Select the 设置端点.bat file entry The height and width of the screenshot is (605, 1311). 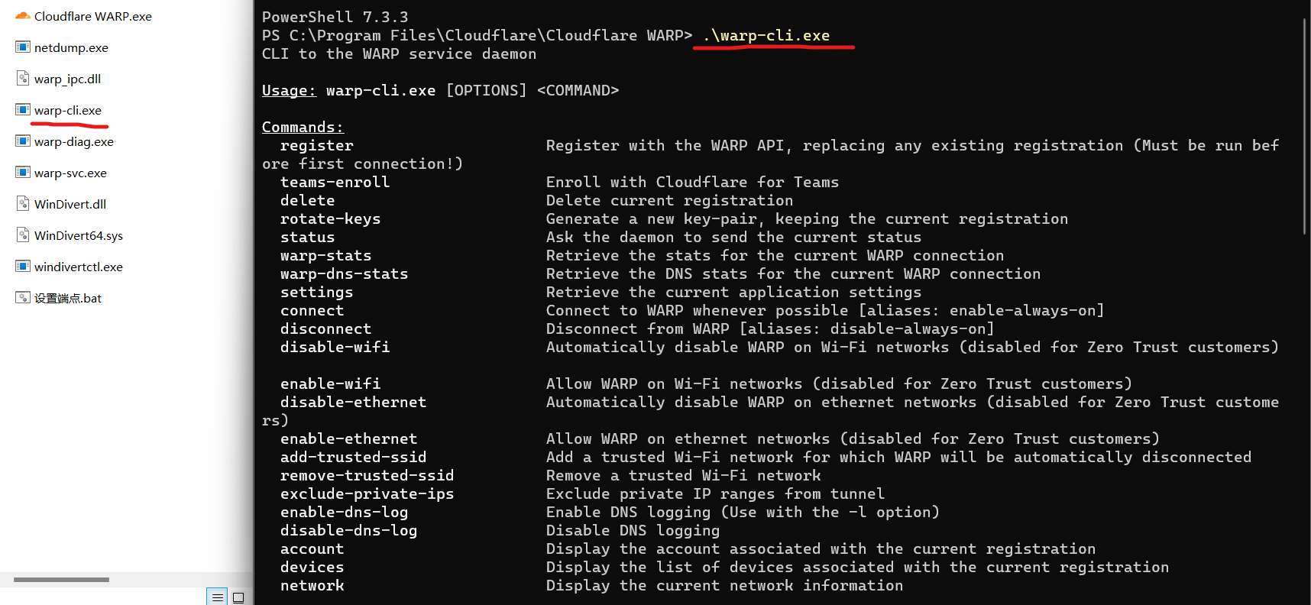coord(67,297)
